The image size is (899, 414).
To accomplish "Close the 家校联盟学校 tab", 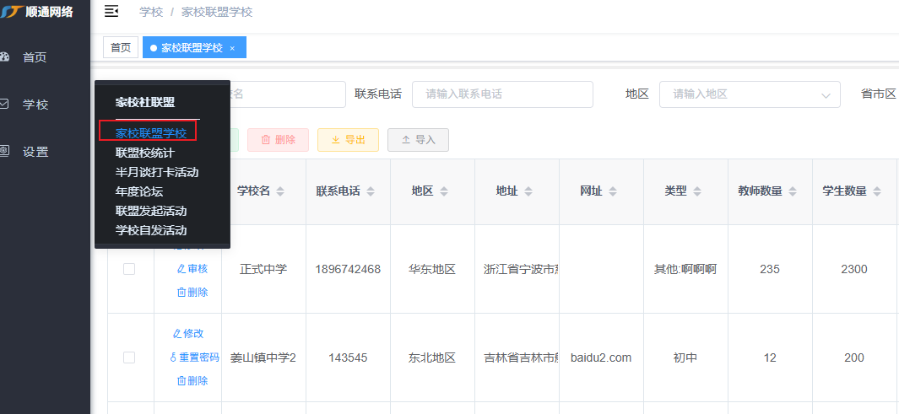I will 232,48.
